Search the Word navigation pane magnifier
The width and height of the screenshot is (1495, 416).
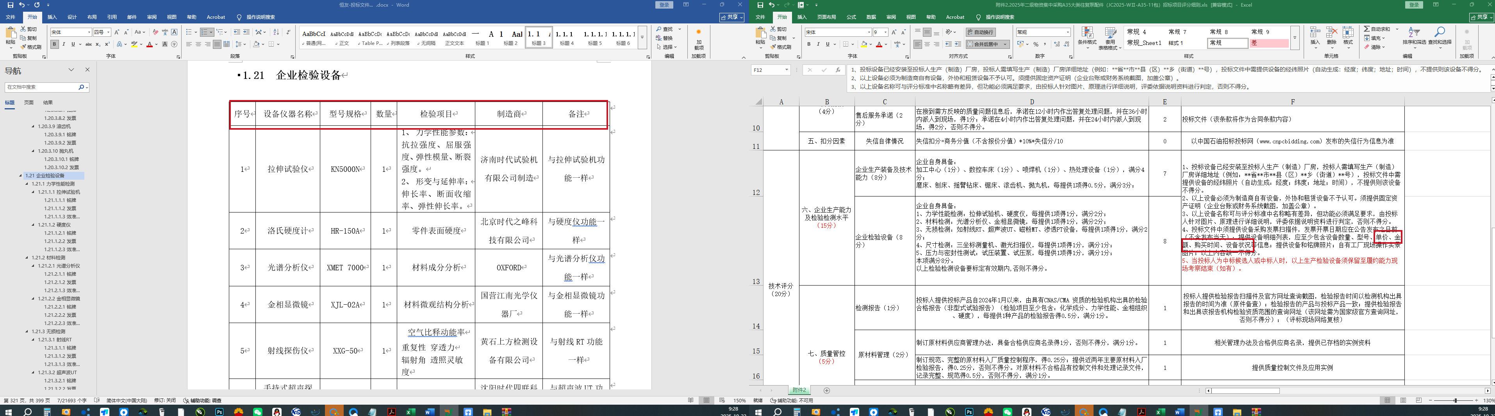coord(82,87)
